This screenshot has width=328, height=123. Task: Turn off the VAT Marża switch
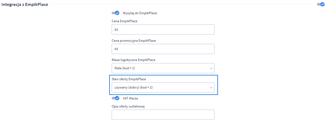115,98
